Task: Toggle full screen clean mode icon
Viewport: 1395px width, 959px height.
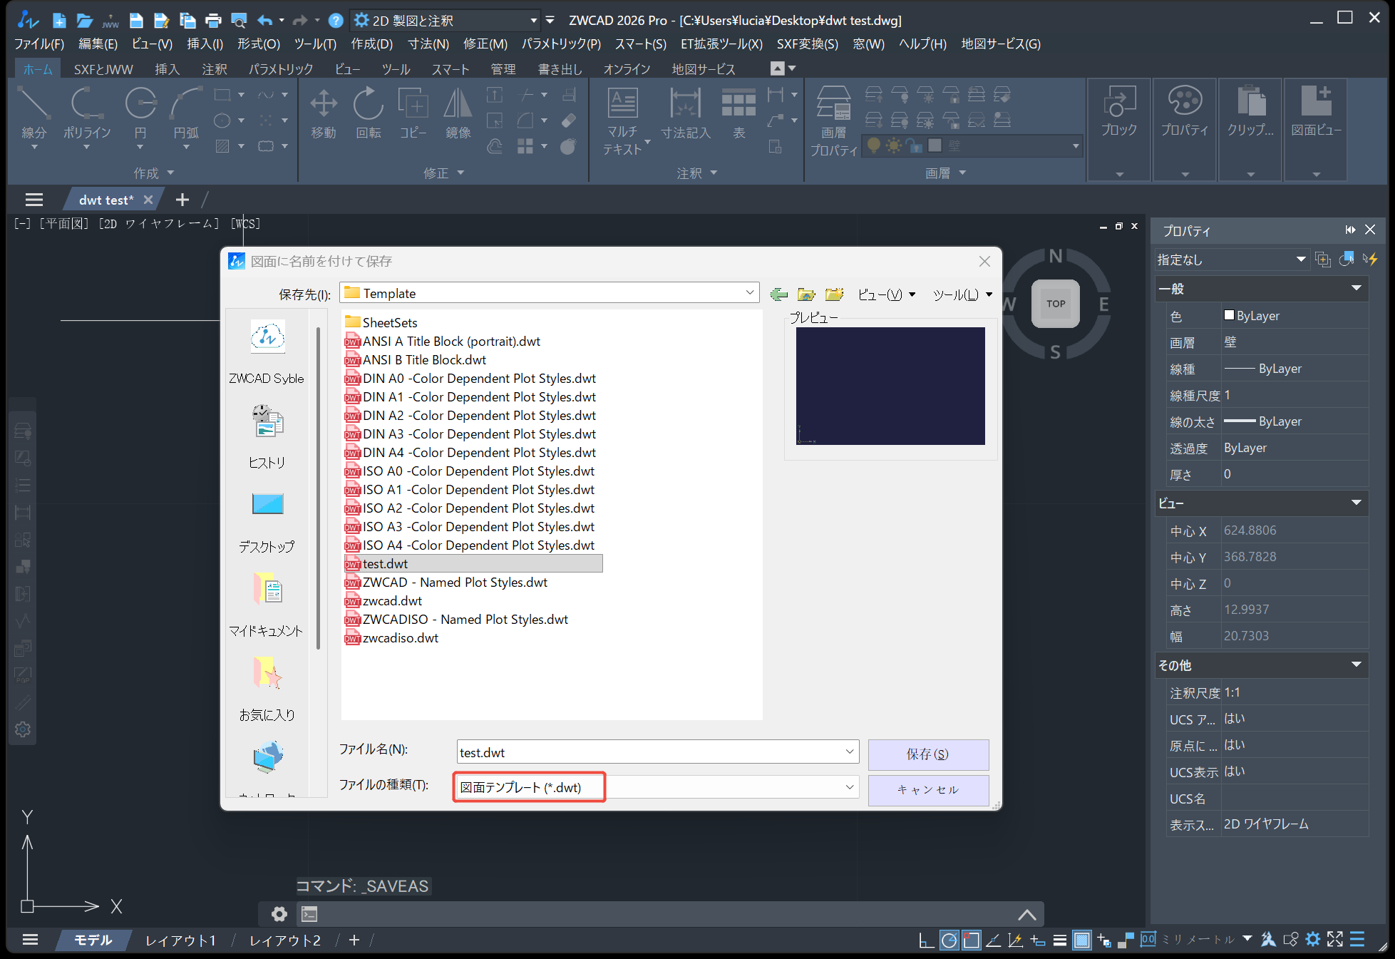Action: 1335,940
